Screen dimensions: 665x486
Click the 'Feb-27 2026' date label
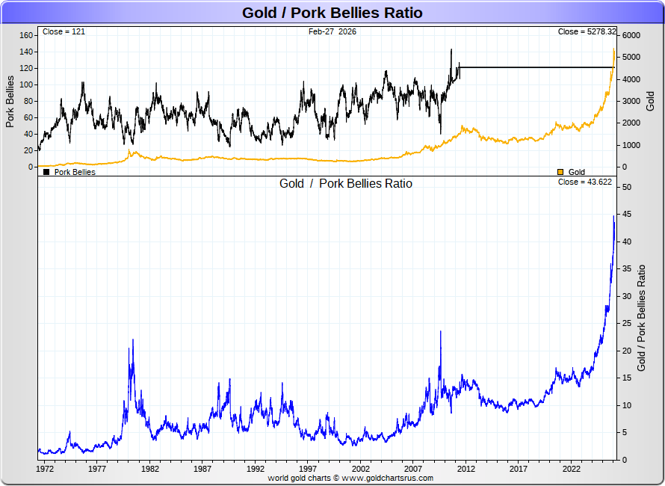click(332, 31)
